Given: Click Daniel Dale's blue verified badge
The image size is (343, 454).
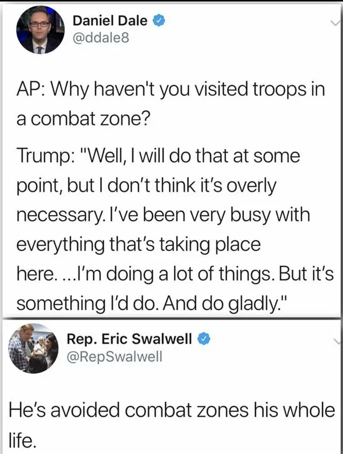Looking at the screenshot, I should coord(159,21).
